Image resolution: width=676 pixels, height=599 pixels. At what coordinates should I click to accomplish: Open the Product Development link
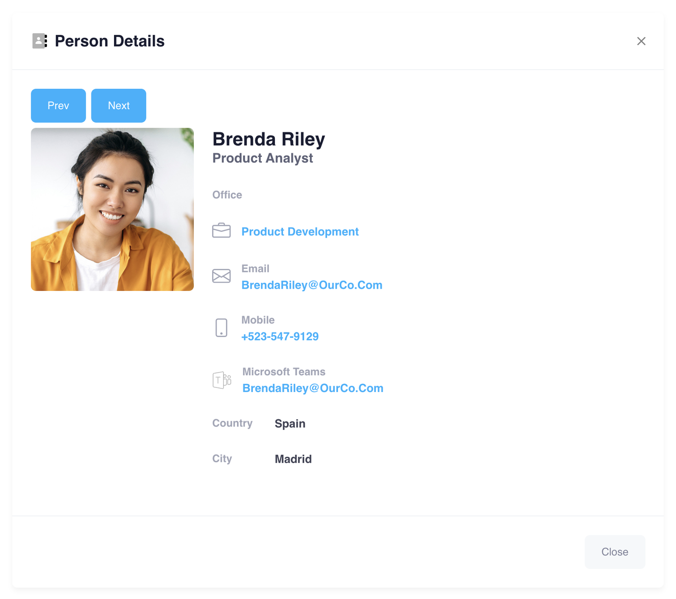[300, 231]
